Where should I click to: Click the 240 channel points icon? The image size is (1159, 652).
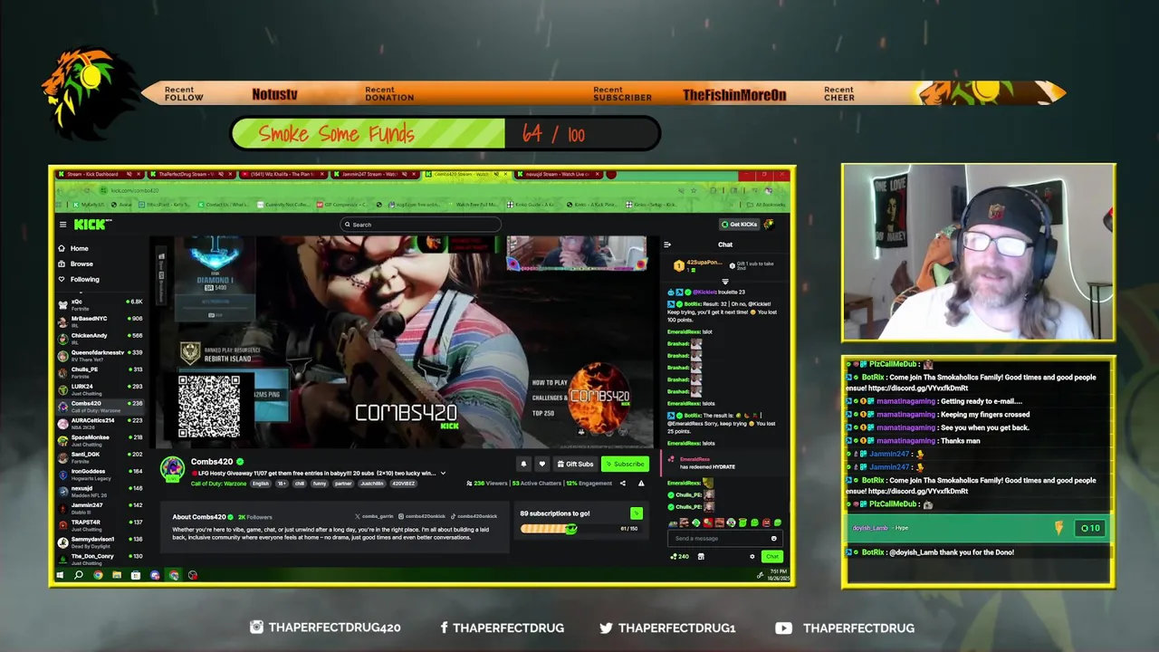click(x=679, y=556)
